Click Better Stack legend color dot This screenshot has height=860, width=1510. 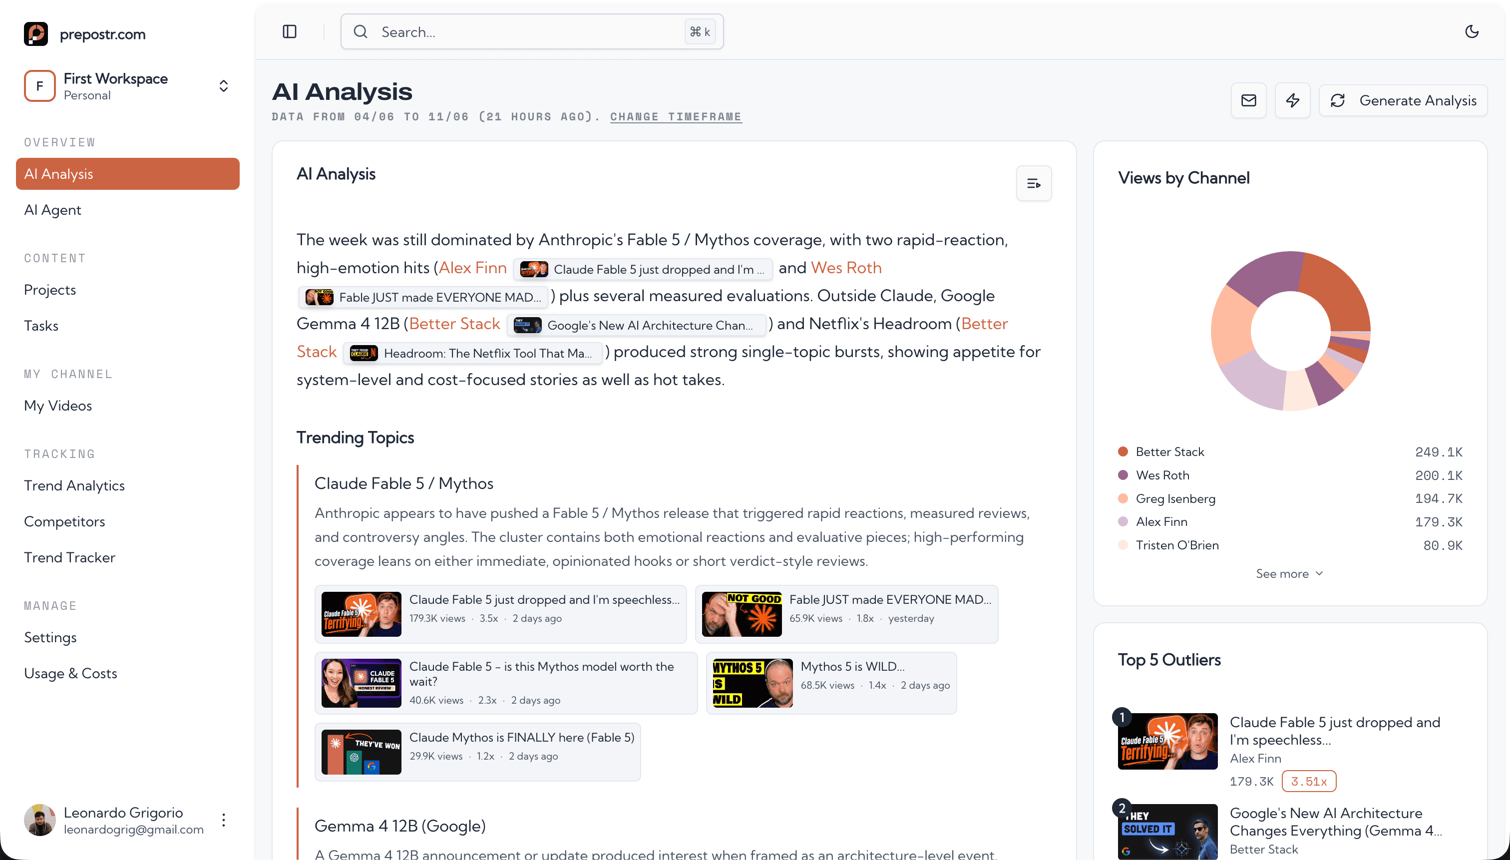1123,452
